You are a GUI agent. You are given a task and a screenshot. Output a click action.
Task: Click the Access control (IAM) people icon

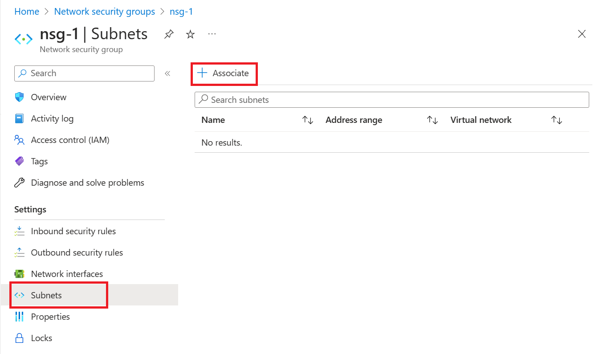[19, 140]
